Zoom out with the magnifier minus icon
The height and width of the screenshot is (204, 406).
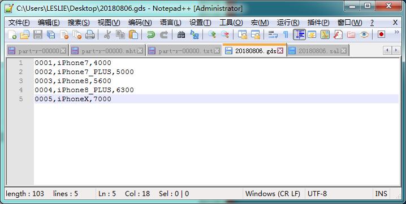click(x=224, y=34)
